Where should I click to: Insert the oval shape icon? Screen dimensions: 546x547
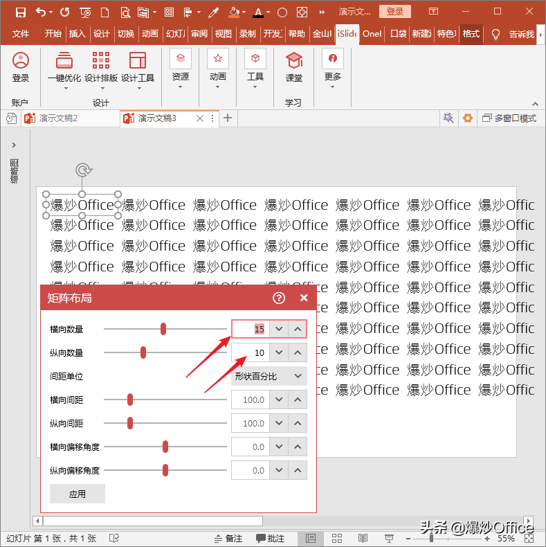[x=282, y=13]
